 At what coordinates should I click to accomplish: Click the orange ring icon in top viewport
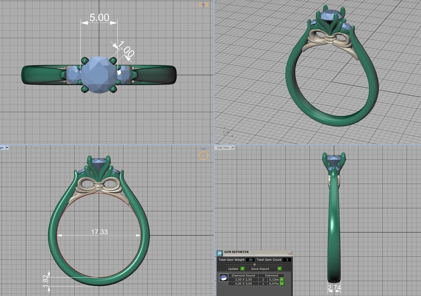pyautogui.click(x=203, y=5)
